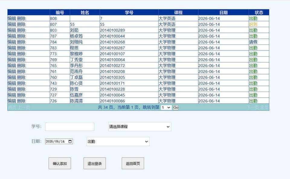The height and width of the screenshot is (179, 290).
Task: Open the page number jump dropdown
Action: click(166, 107)
